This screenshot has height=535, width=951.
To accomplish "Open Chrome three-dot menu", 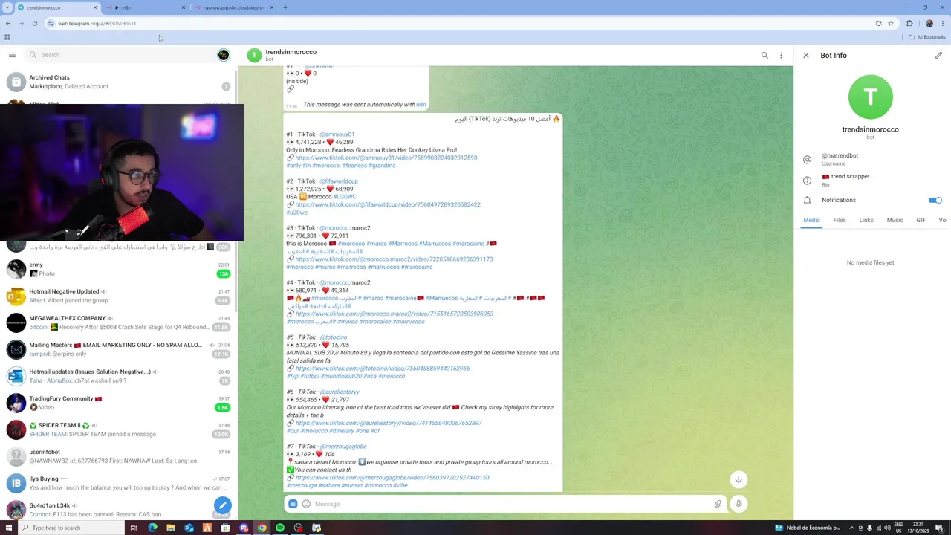I will coord(943,23).
